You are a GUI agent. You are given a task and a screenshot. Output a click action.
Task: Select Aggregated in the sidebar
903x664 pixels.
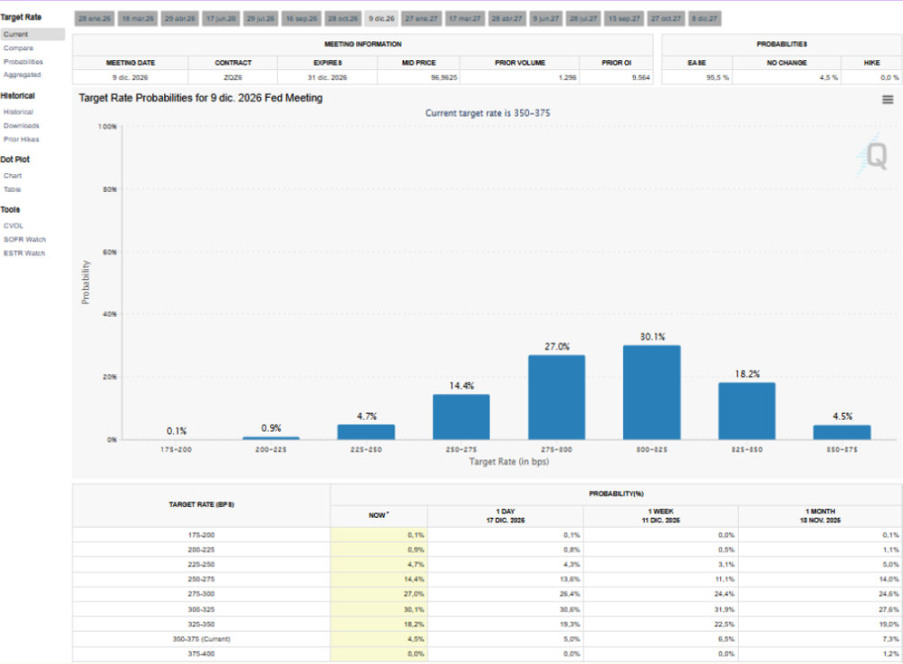(22, 74)
